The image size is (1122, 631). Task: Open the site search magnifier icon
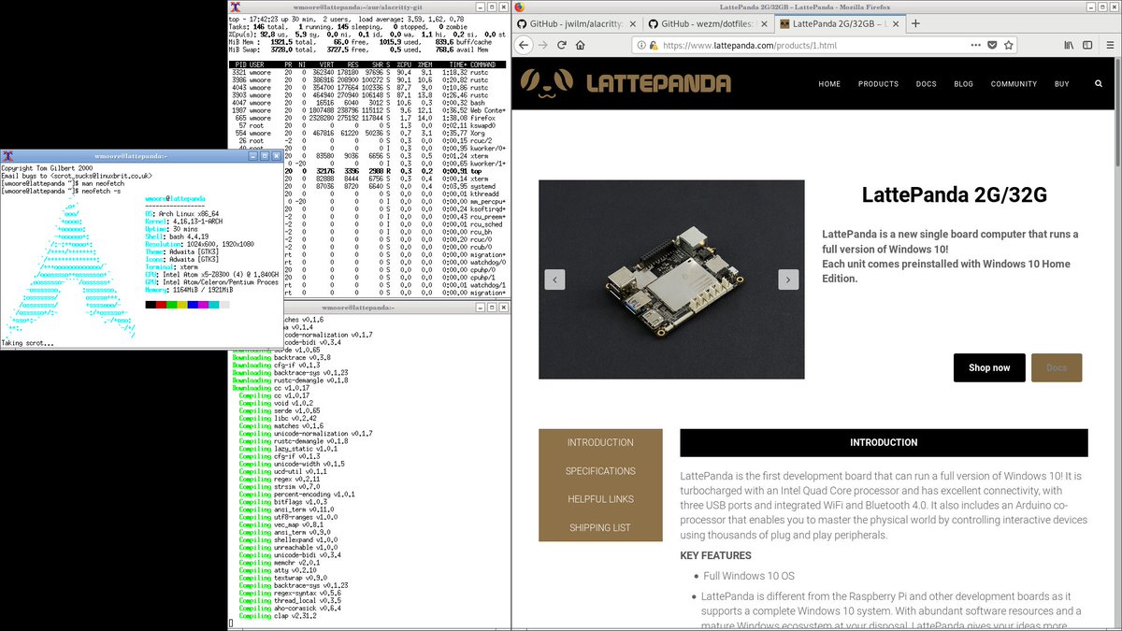(1099, 83)
